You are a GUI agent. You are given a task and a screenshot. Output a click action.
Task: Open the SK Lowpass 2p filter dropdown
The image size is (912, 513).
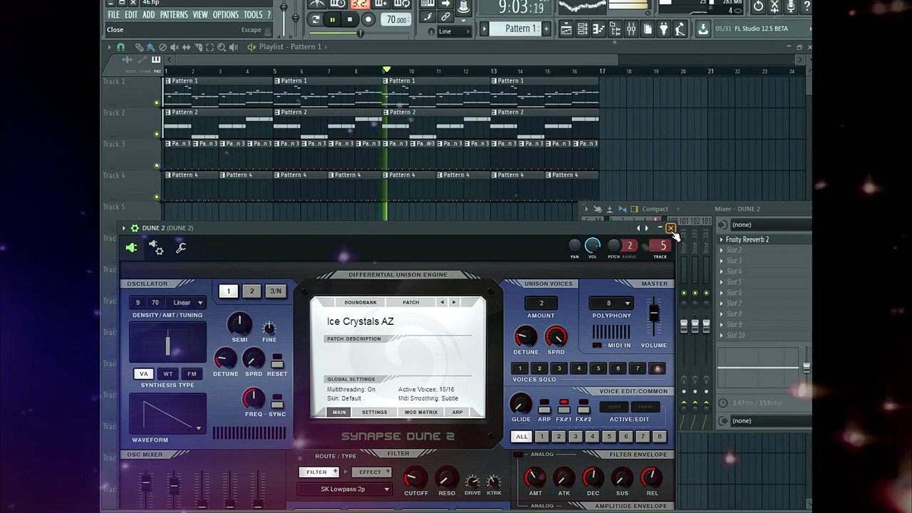345,489
